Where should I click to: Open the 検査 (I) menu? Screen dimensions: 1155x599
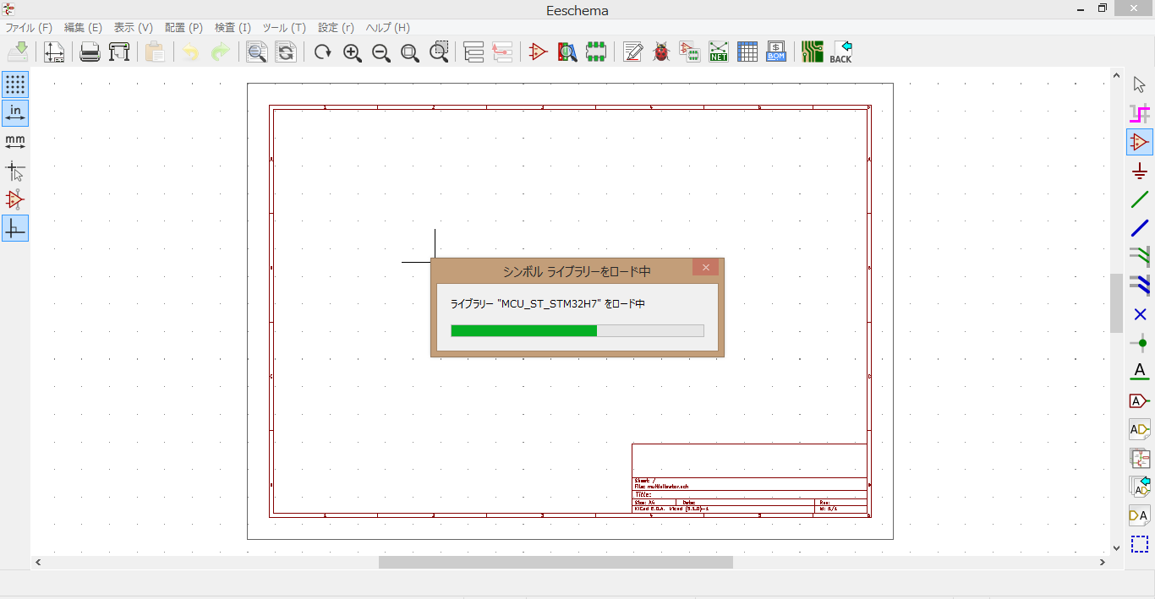click(x=233, y=28)
